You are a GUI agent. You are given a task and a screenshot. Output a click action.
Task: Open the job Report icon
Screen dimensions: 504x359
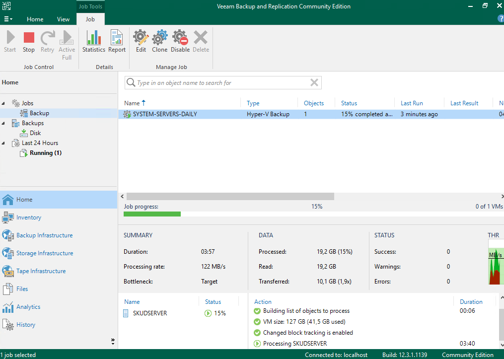tap(117, 41)
